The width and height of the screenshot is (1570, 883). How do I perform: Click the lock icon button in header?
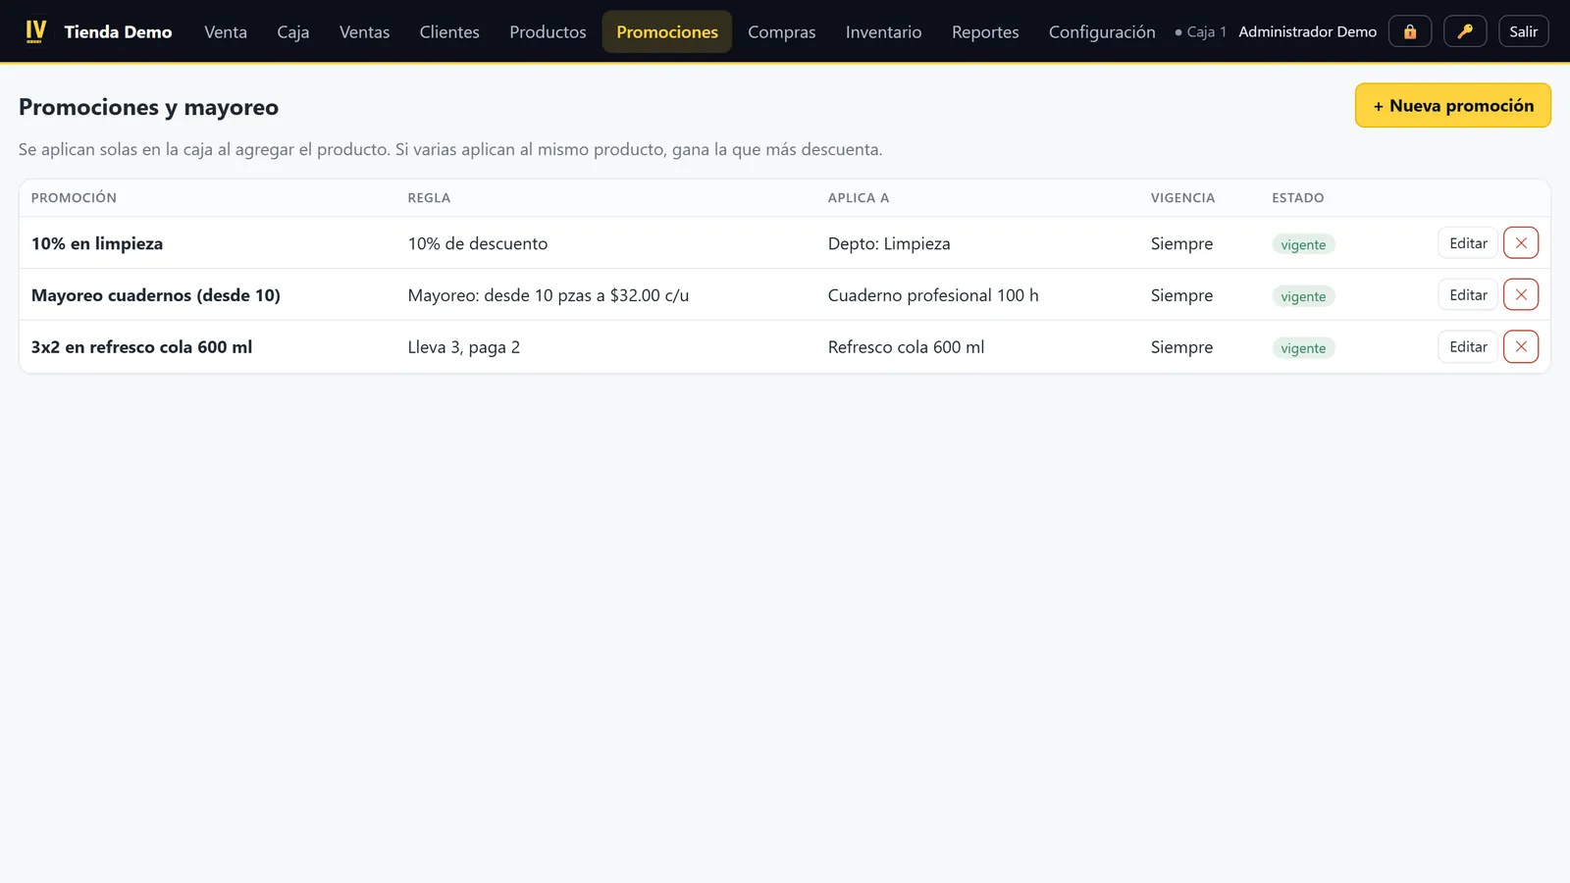pyautogui.click(x=1410, y=31)
